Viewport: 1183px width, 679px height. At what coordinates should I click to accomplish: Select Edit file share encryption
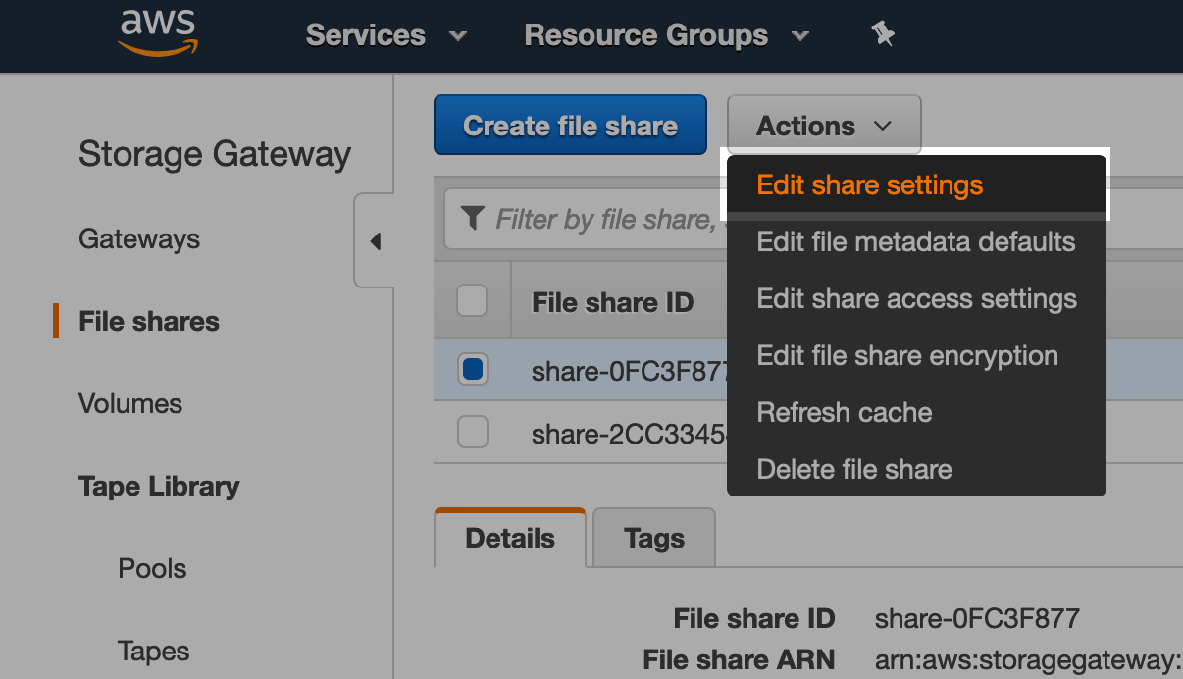[x=906, y=355]
